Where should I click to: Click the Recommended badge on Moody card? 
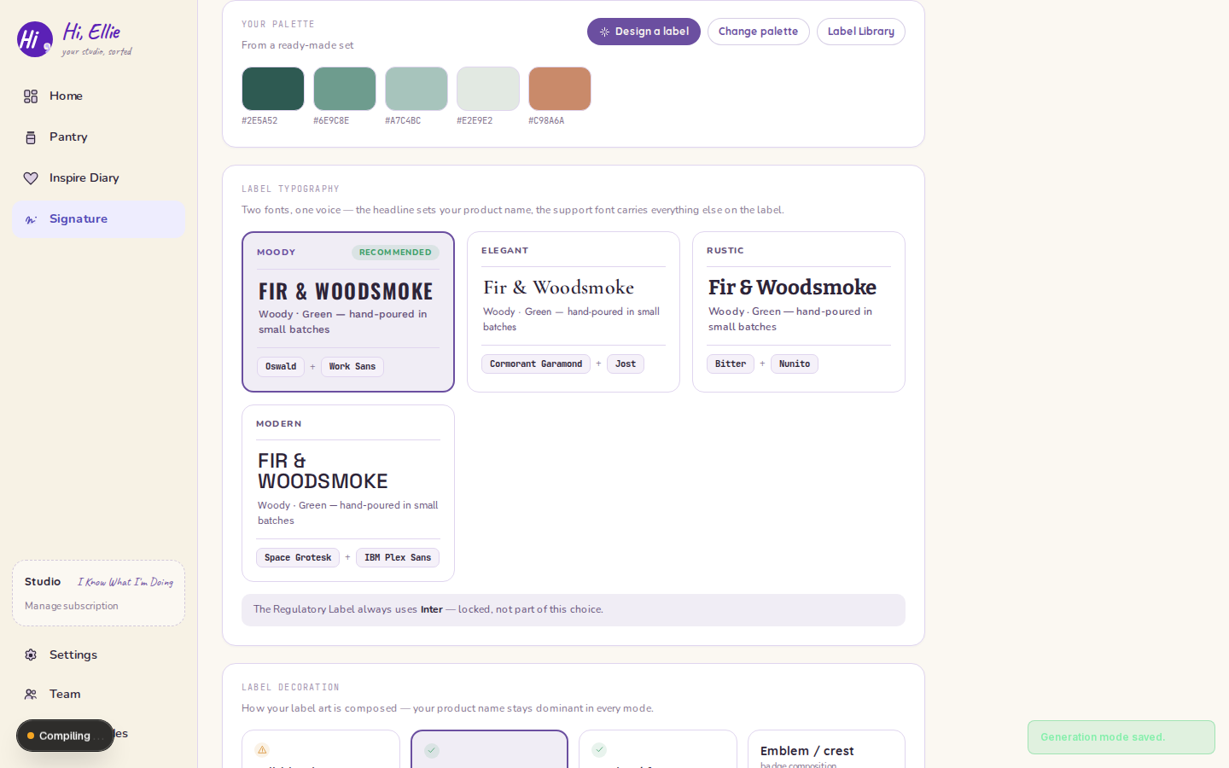[x=395, y=253]
